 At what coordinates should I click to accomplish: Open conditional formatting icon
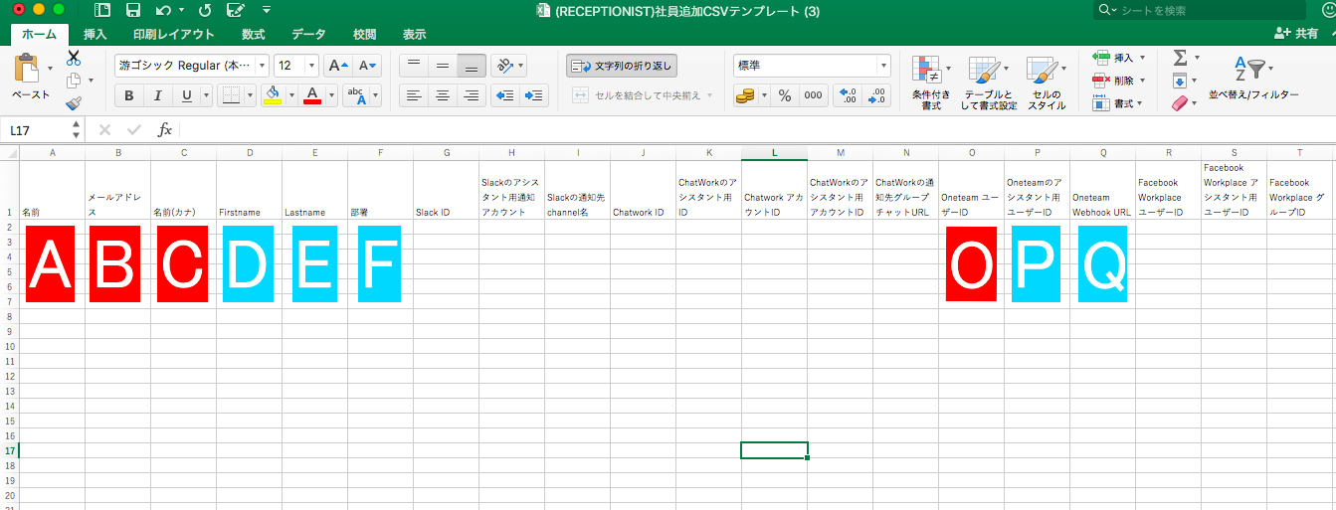[926, 73]
